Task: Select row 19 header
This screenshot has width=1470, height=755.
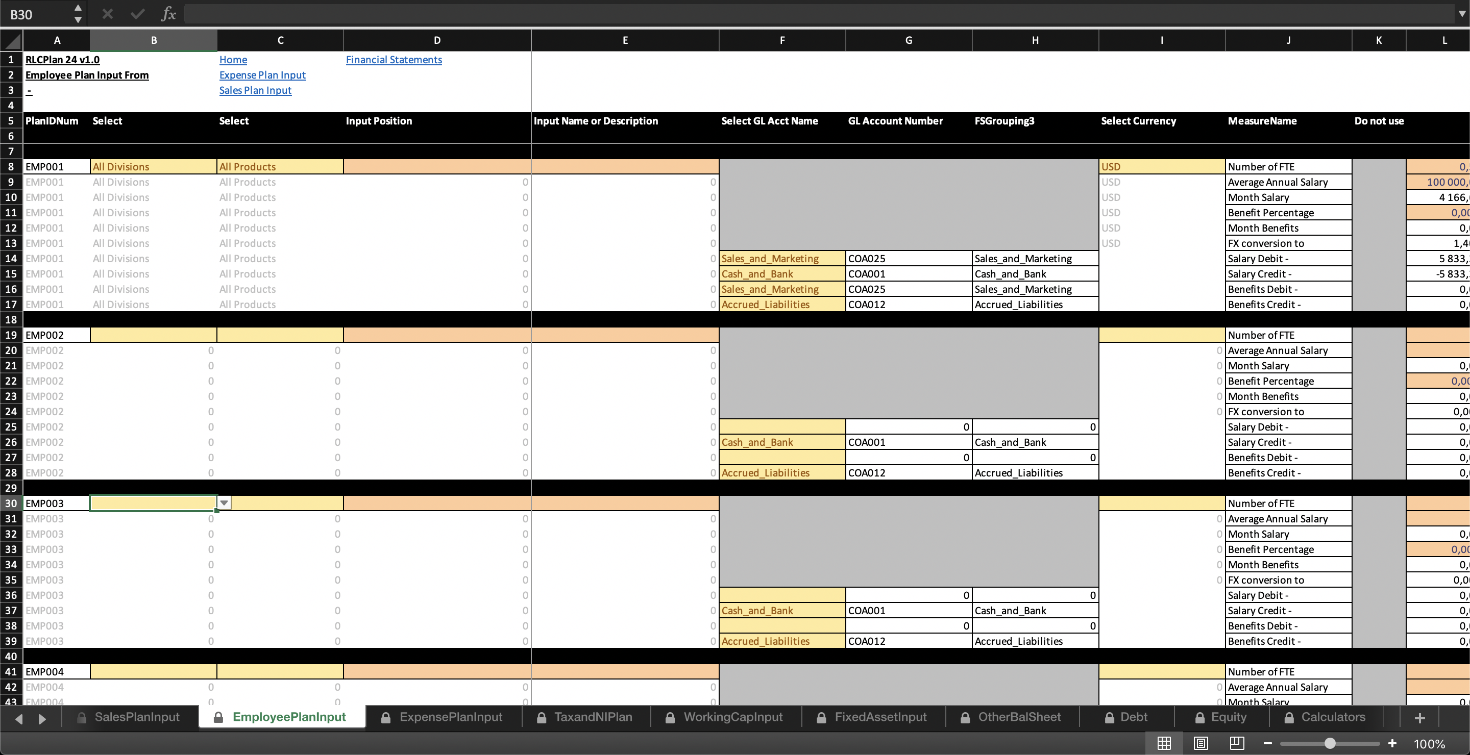Action: point(11,335)
